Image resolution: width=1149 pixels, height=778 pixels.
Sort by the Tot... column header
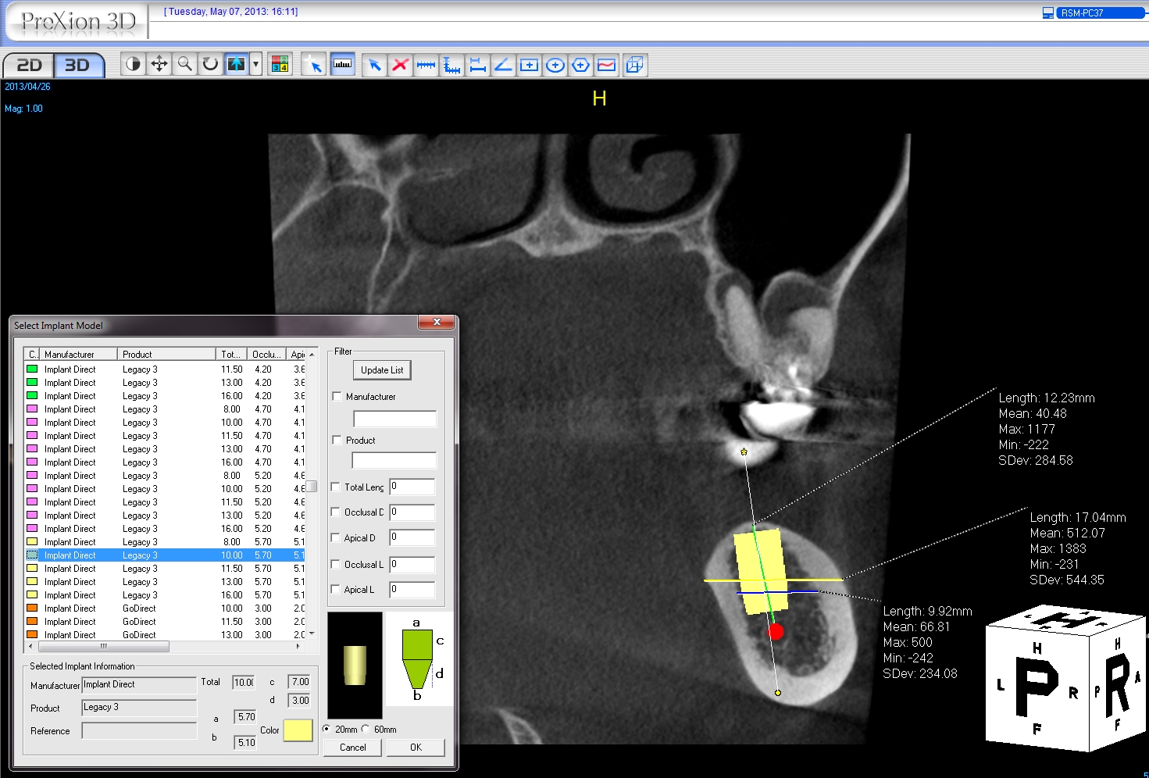(231, 354)
